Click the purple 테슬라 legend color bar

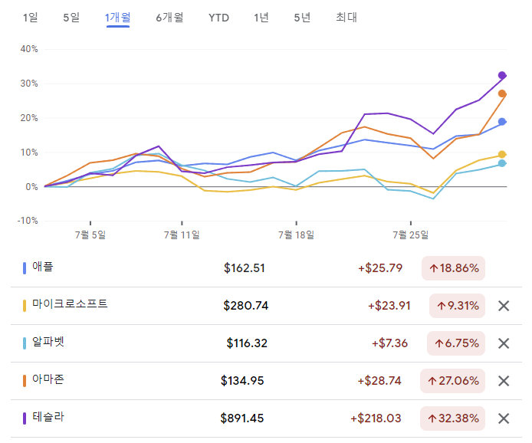point(25,418)
